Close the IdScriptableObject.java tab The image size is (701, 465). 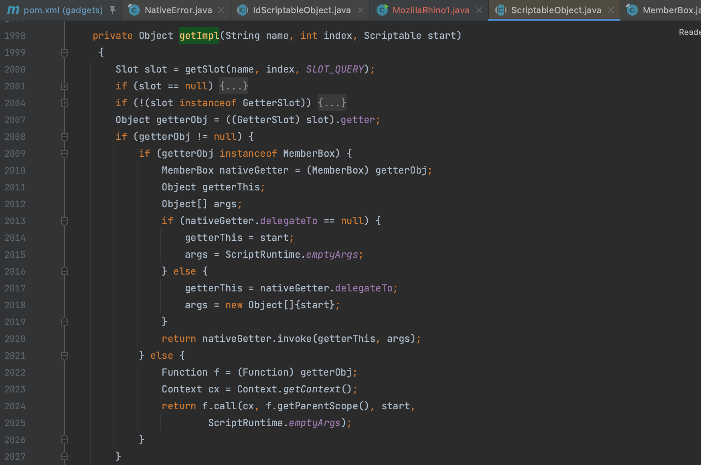(x=361, y=10)
